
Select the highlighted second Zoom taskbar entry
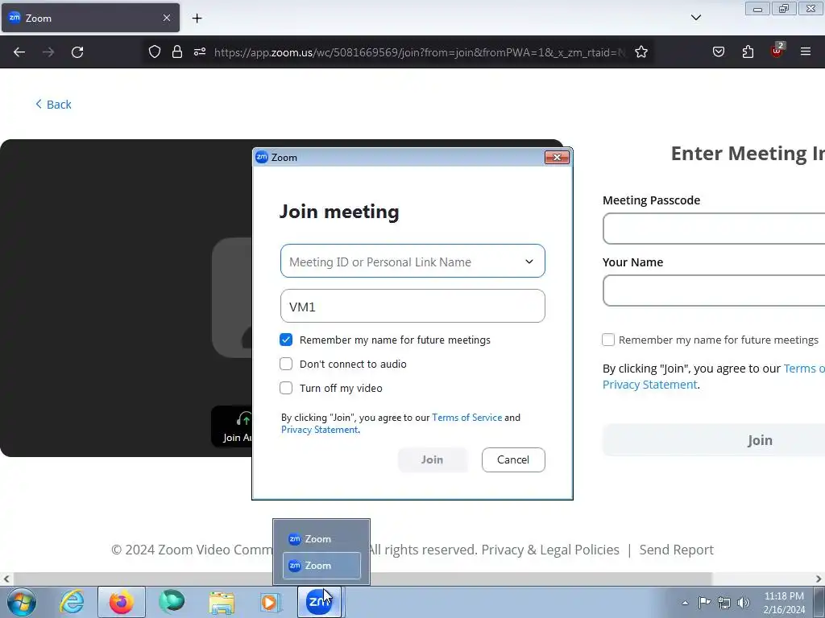pos(321,566)
